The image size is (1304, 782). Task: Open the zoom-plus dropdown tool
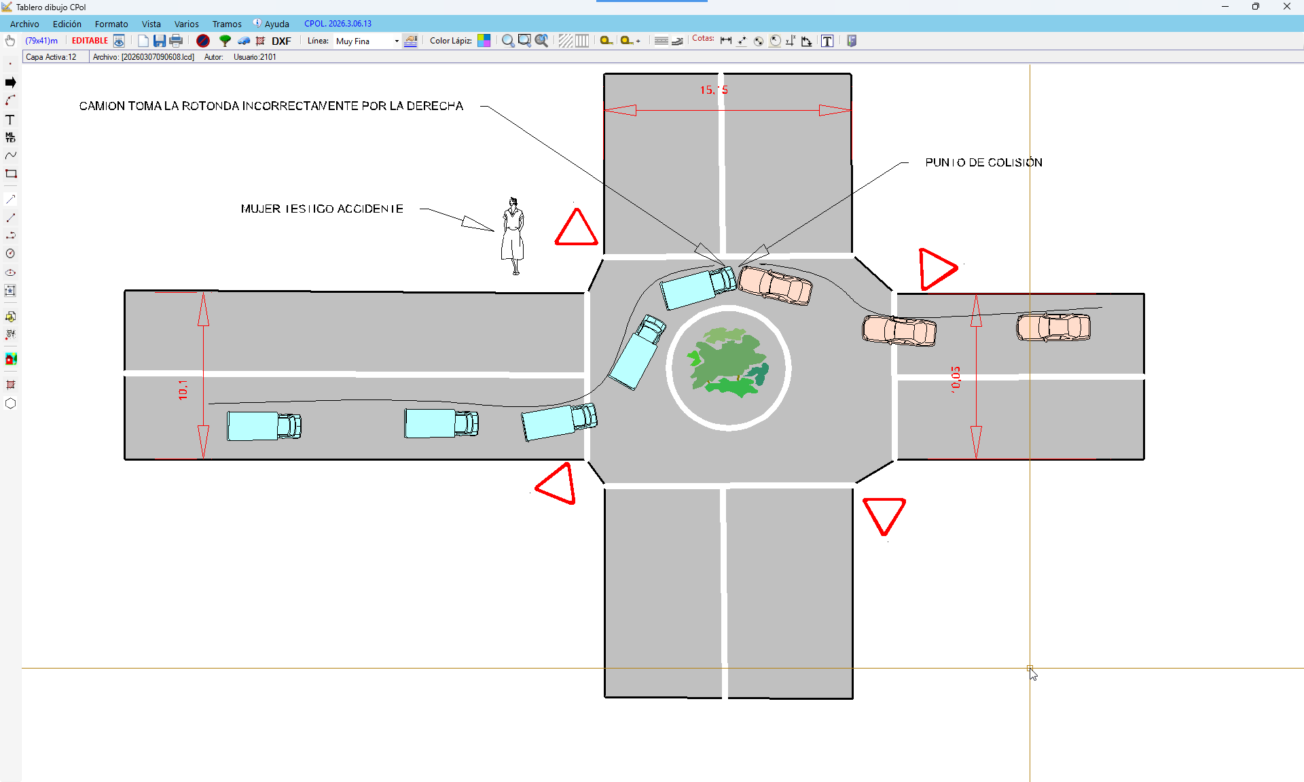click(630, 41)
